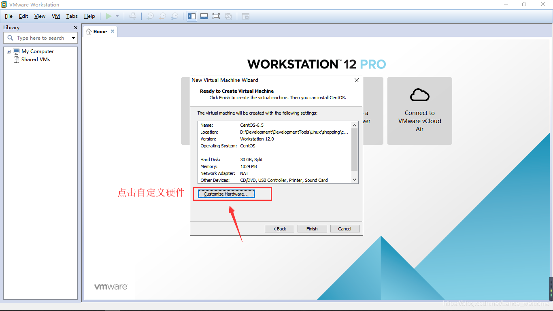This screenshot has width=553, height=311.
Task: Close the New Virtual Machine Wizard
Action: tap(357, 80)
